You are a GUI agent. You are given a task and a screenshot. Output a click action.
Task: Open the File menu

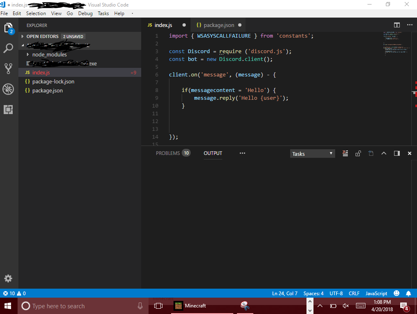click(4, 13)
